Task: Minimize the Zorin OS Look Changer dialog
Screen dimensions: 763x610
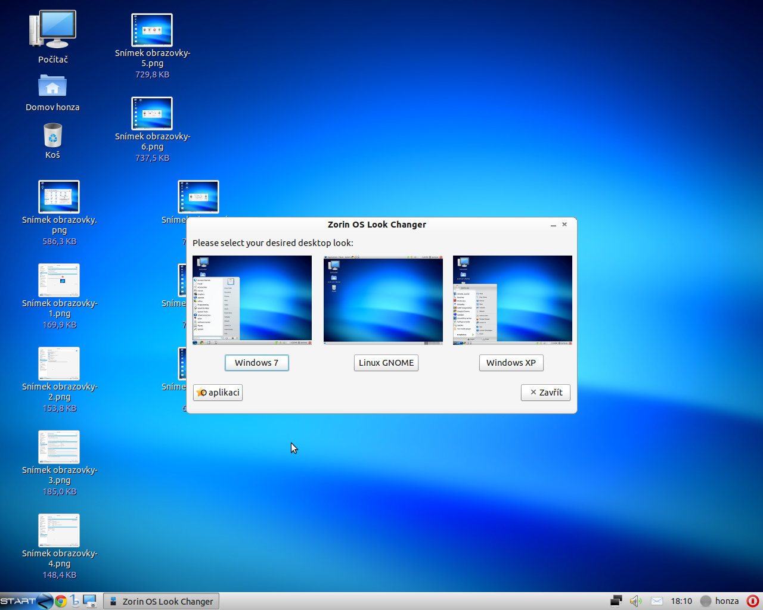Action: pyautogui.click(x=553, y=225)
